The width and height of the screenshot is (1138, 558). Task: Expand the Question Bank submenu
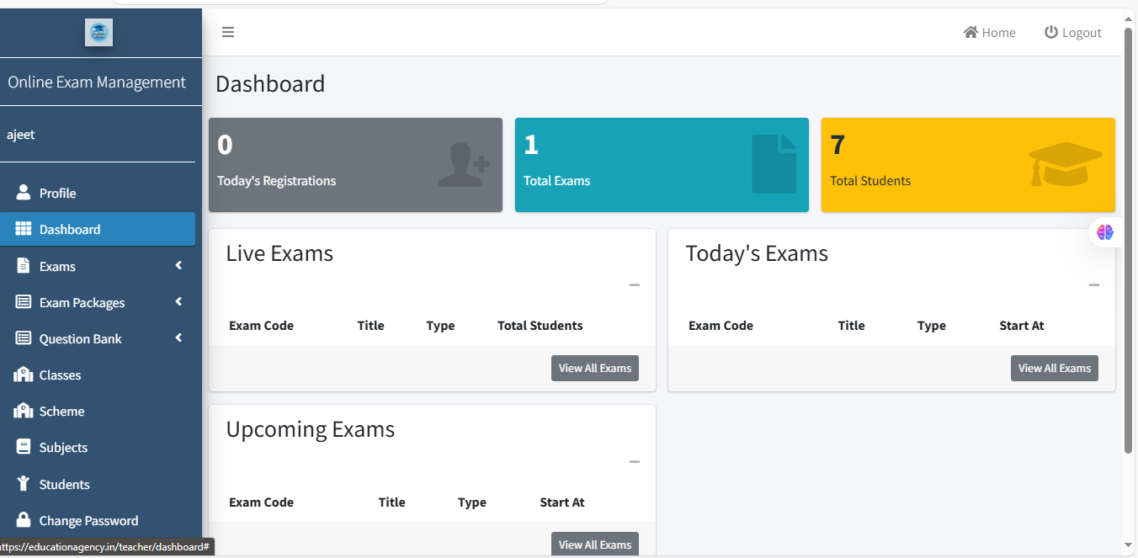(178, 338)
